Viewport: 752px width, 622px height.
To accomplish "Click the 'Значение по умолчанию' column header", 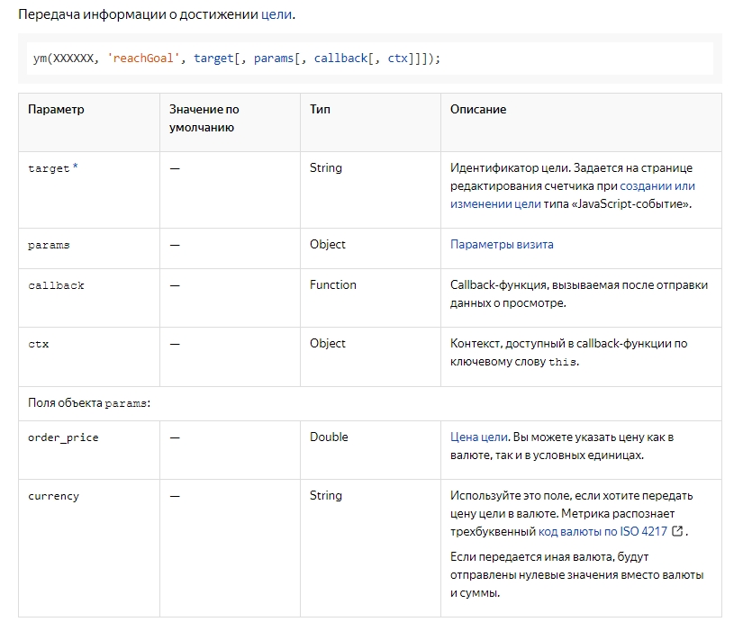I will click(x=204, y=118).
